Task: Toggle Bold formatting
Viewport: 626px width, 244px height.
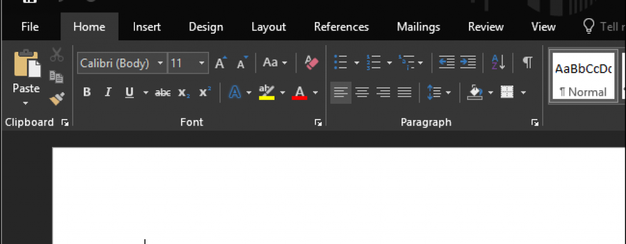Action: click(87, 92)
